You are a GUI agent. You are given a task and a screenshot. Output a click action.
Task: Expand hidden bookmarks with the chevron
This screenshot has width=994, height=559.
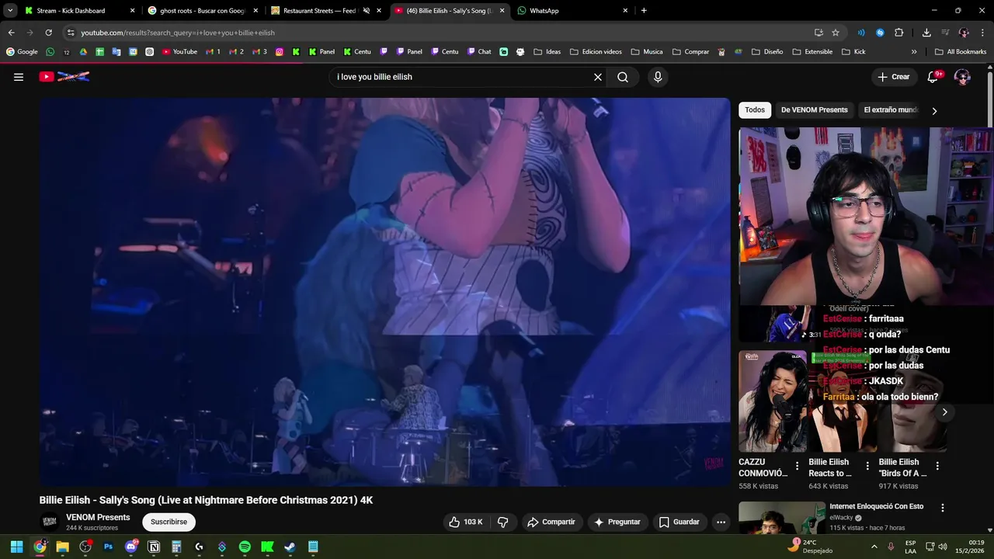coord(914,52)
